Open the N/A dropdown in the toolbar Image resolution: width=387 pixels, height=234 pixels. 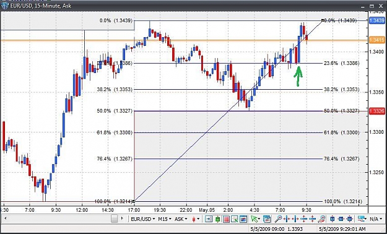coord(376,219)
